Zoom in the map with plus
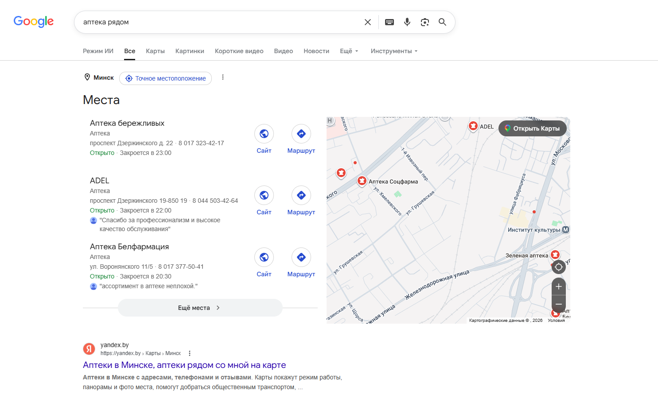The height and width of the screenshot is (402, 658). tap(559, 286)
